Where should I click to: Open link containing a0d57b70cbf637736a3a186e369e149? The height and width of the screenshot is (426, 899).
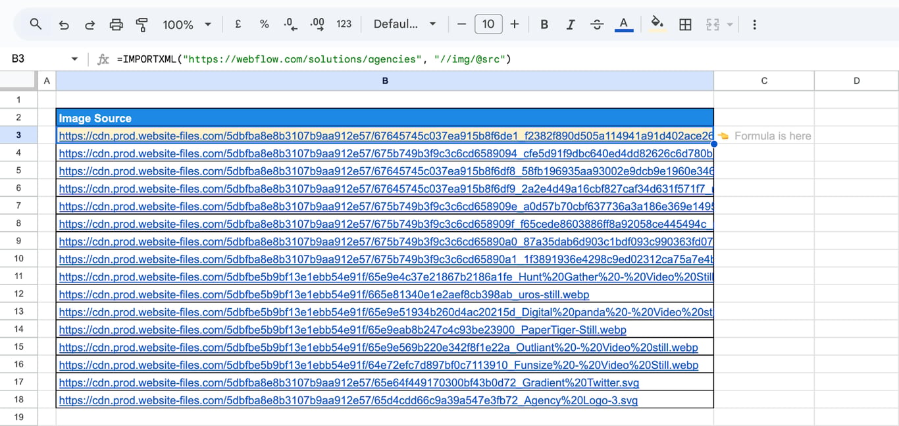point(386,207)
